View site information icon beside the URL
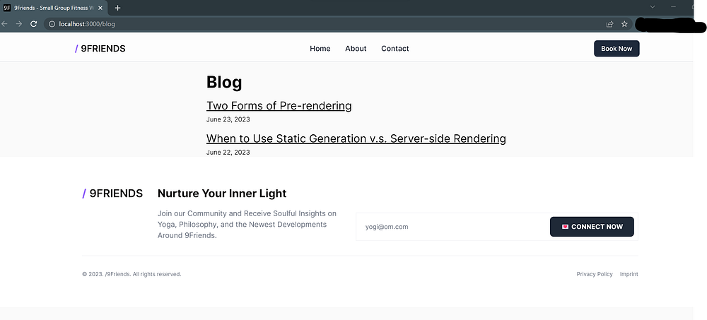 click(x=52, y=24)
